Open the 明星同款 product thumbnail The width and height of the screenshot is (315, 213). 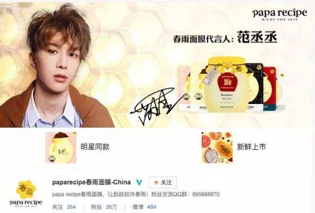pos(61,147)
